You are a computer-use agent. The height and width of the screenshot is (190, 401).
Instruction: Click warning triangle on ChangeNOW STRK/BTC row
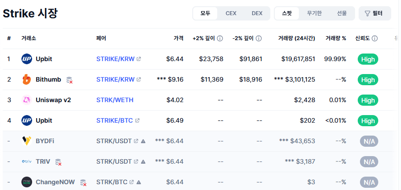click(139, 182)
